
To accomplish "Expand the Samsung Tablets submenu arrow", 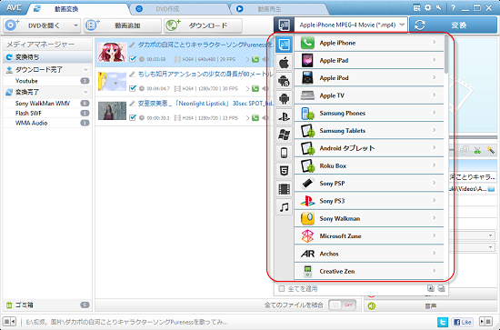I will (x=435, y=130).
